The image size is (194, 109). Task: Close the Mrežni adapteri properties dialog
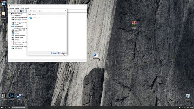point(66,11)
